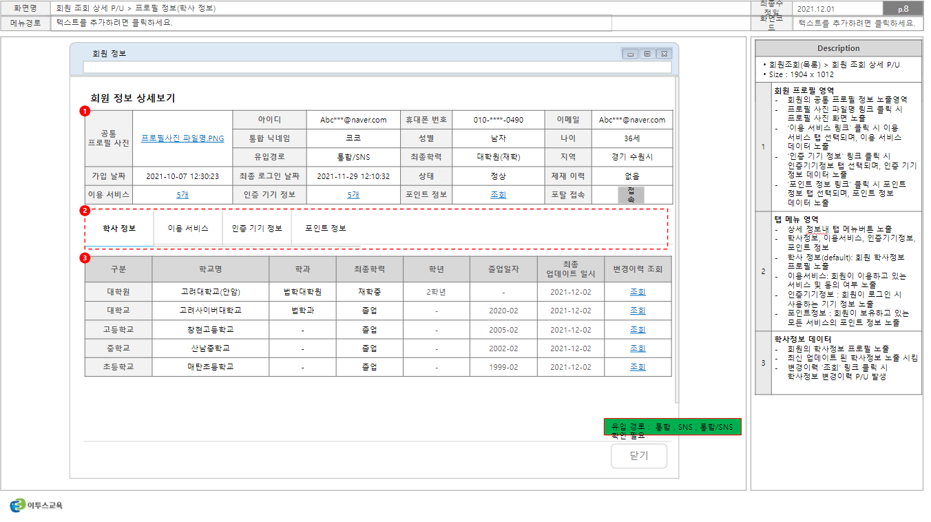This screenshot has width=931, height=522.
Task: Click the 대학원(재학) value
Action: (x=499, y=157)
